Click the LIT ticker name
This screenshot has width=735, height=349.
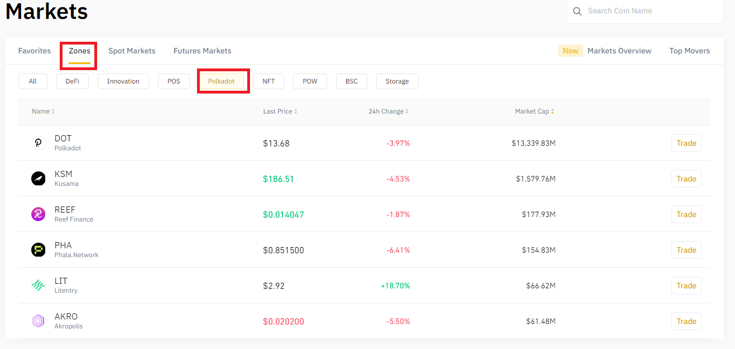pos(61,281)
